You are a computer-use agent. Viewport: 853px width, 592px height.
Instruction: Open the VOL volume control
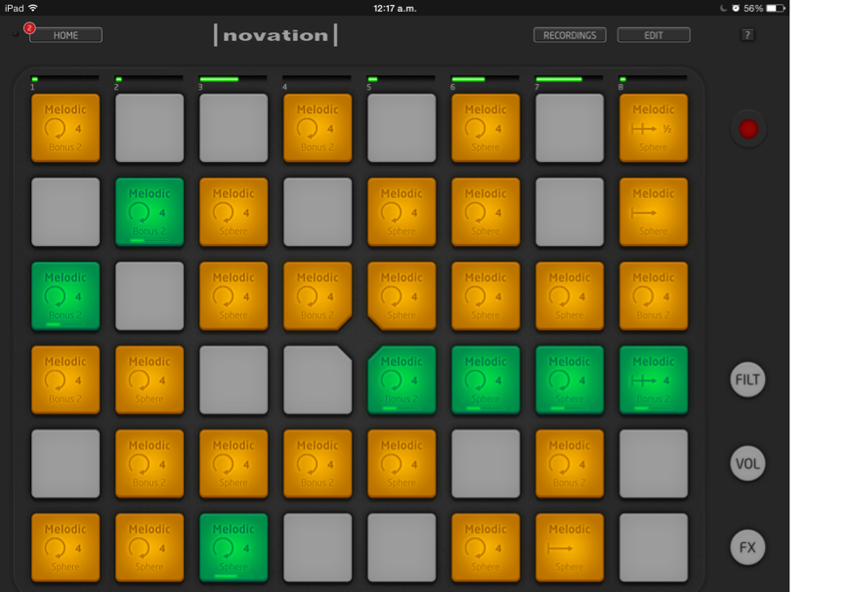click(x=747, y=463)
